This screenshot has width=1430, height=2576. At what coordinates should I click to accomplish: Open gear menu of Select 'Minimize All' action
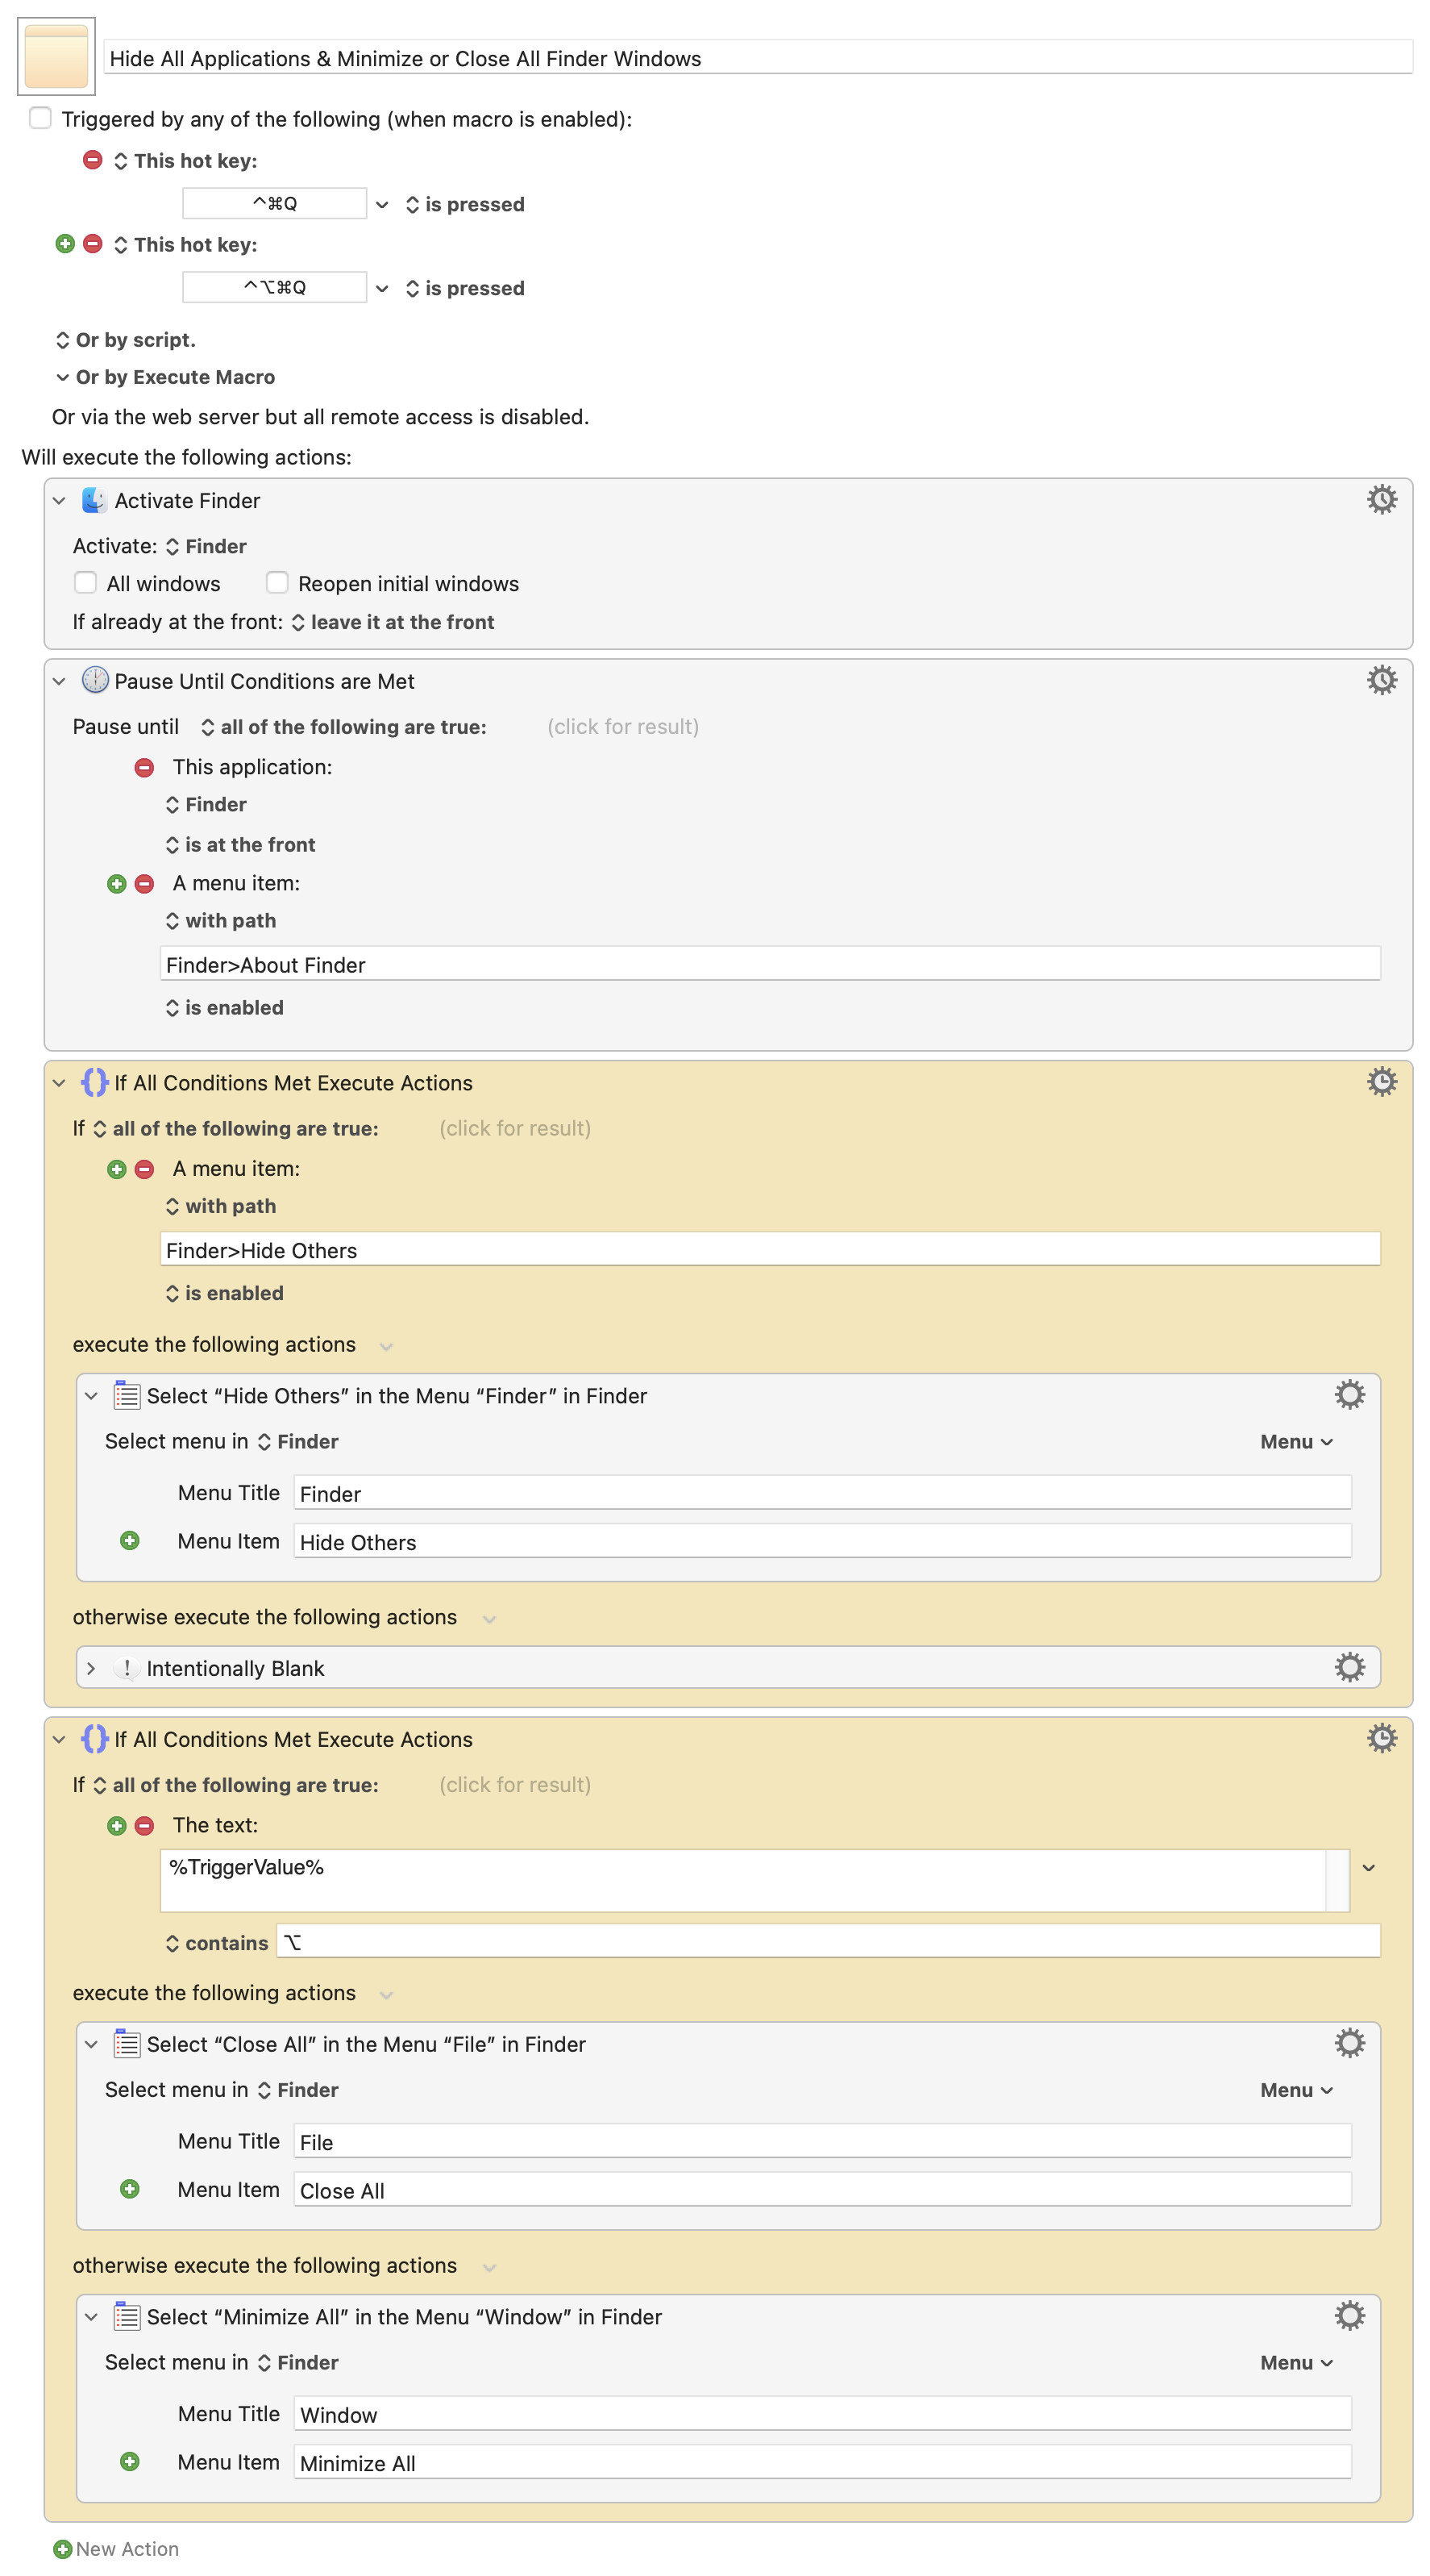(1349, 2315)
